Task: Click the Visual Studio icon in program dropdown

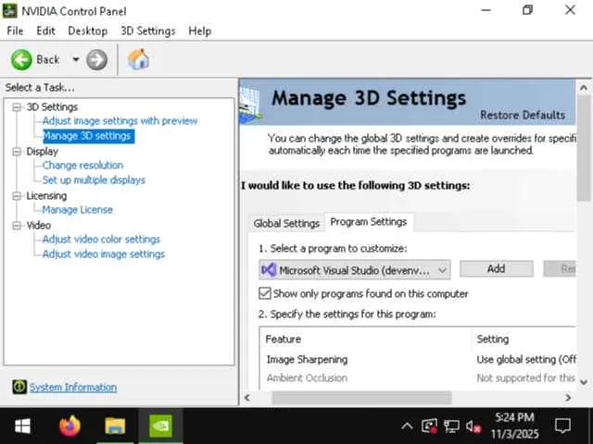Action: (x=269, y=269)
